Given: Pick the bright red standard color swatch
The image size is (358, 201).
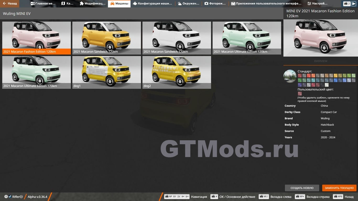Looking at the screenshot, I should (309, 76).
